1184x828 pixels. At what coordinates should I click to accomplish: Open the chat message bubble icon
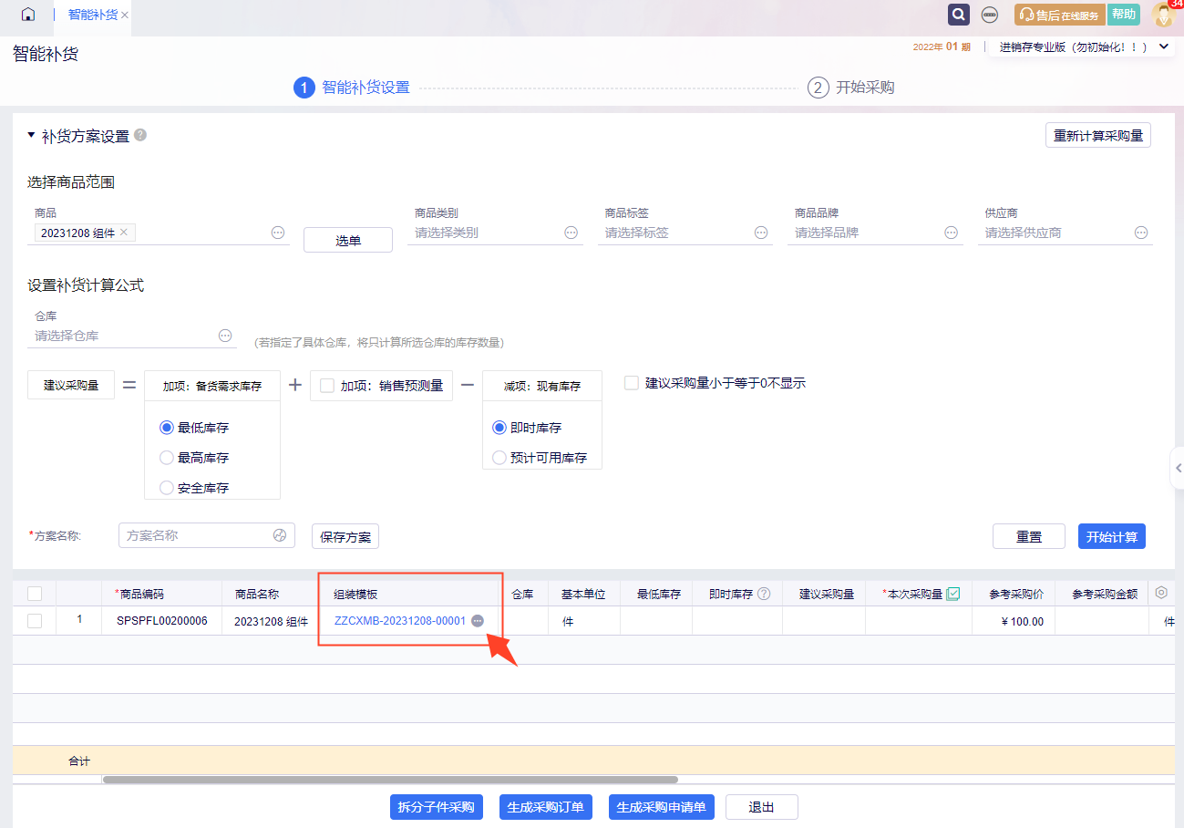(x=989, y=15)
